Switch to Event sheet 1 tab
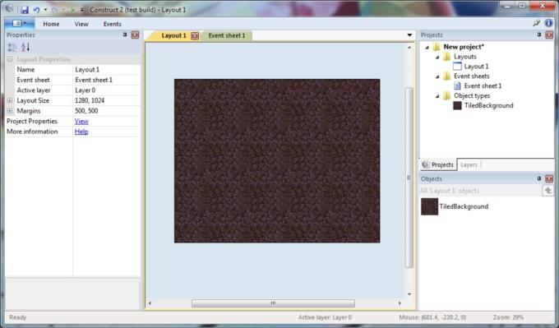The image size is (559, 328). 227,35
